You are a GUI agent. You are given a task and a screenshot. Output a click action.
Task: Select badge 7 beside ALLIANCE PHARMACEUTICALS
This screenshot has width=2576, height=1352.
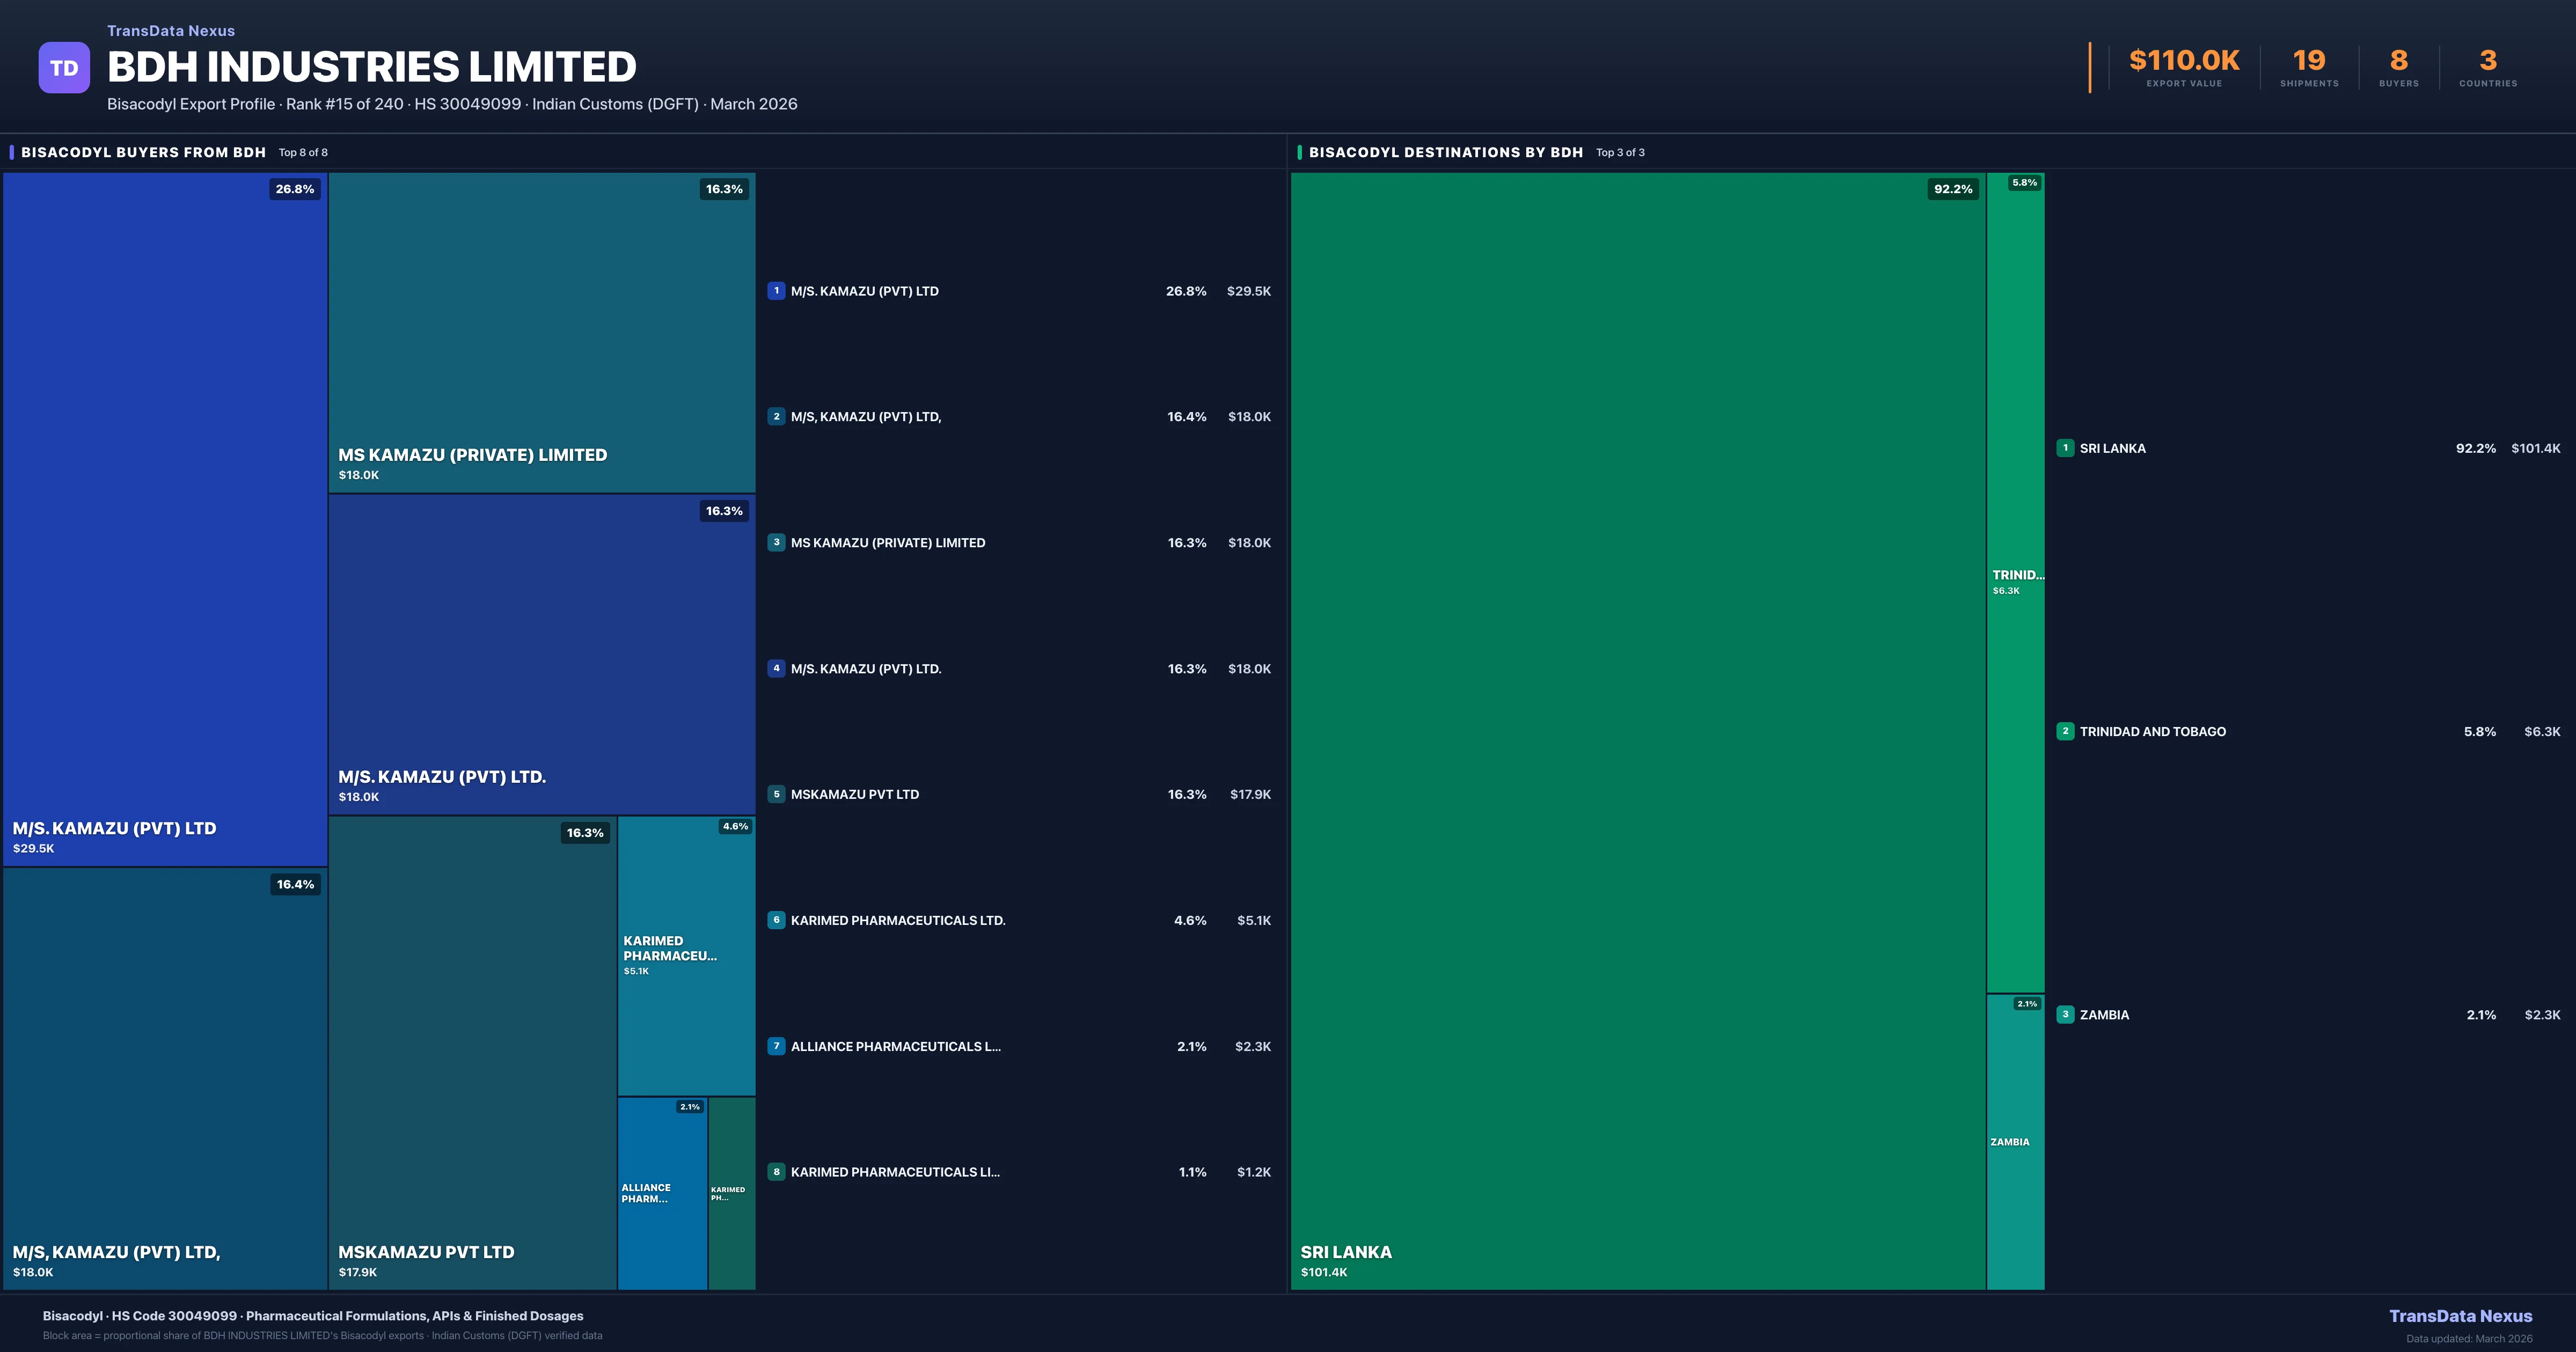(777, 1046)
